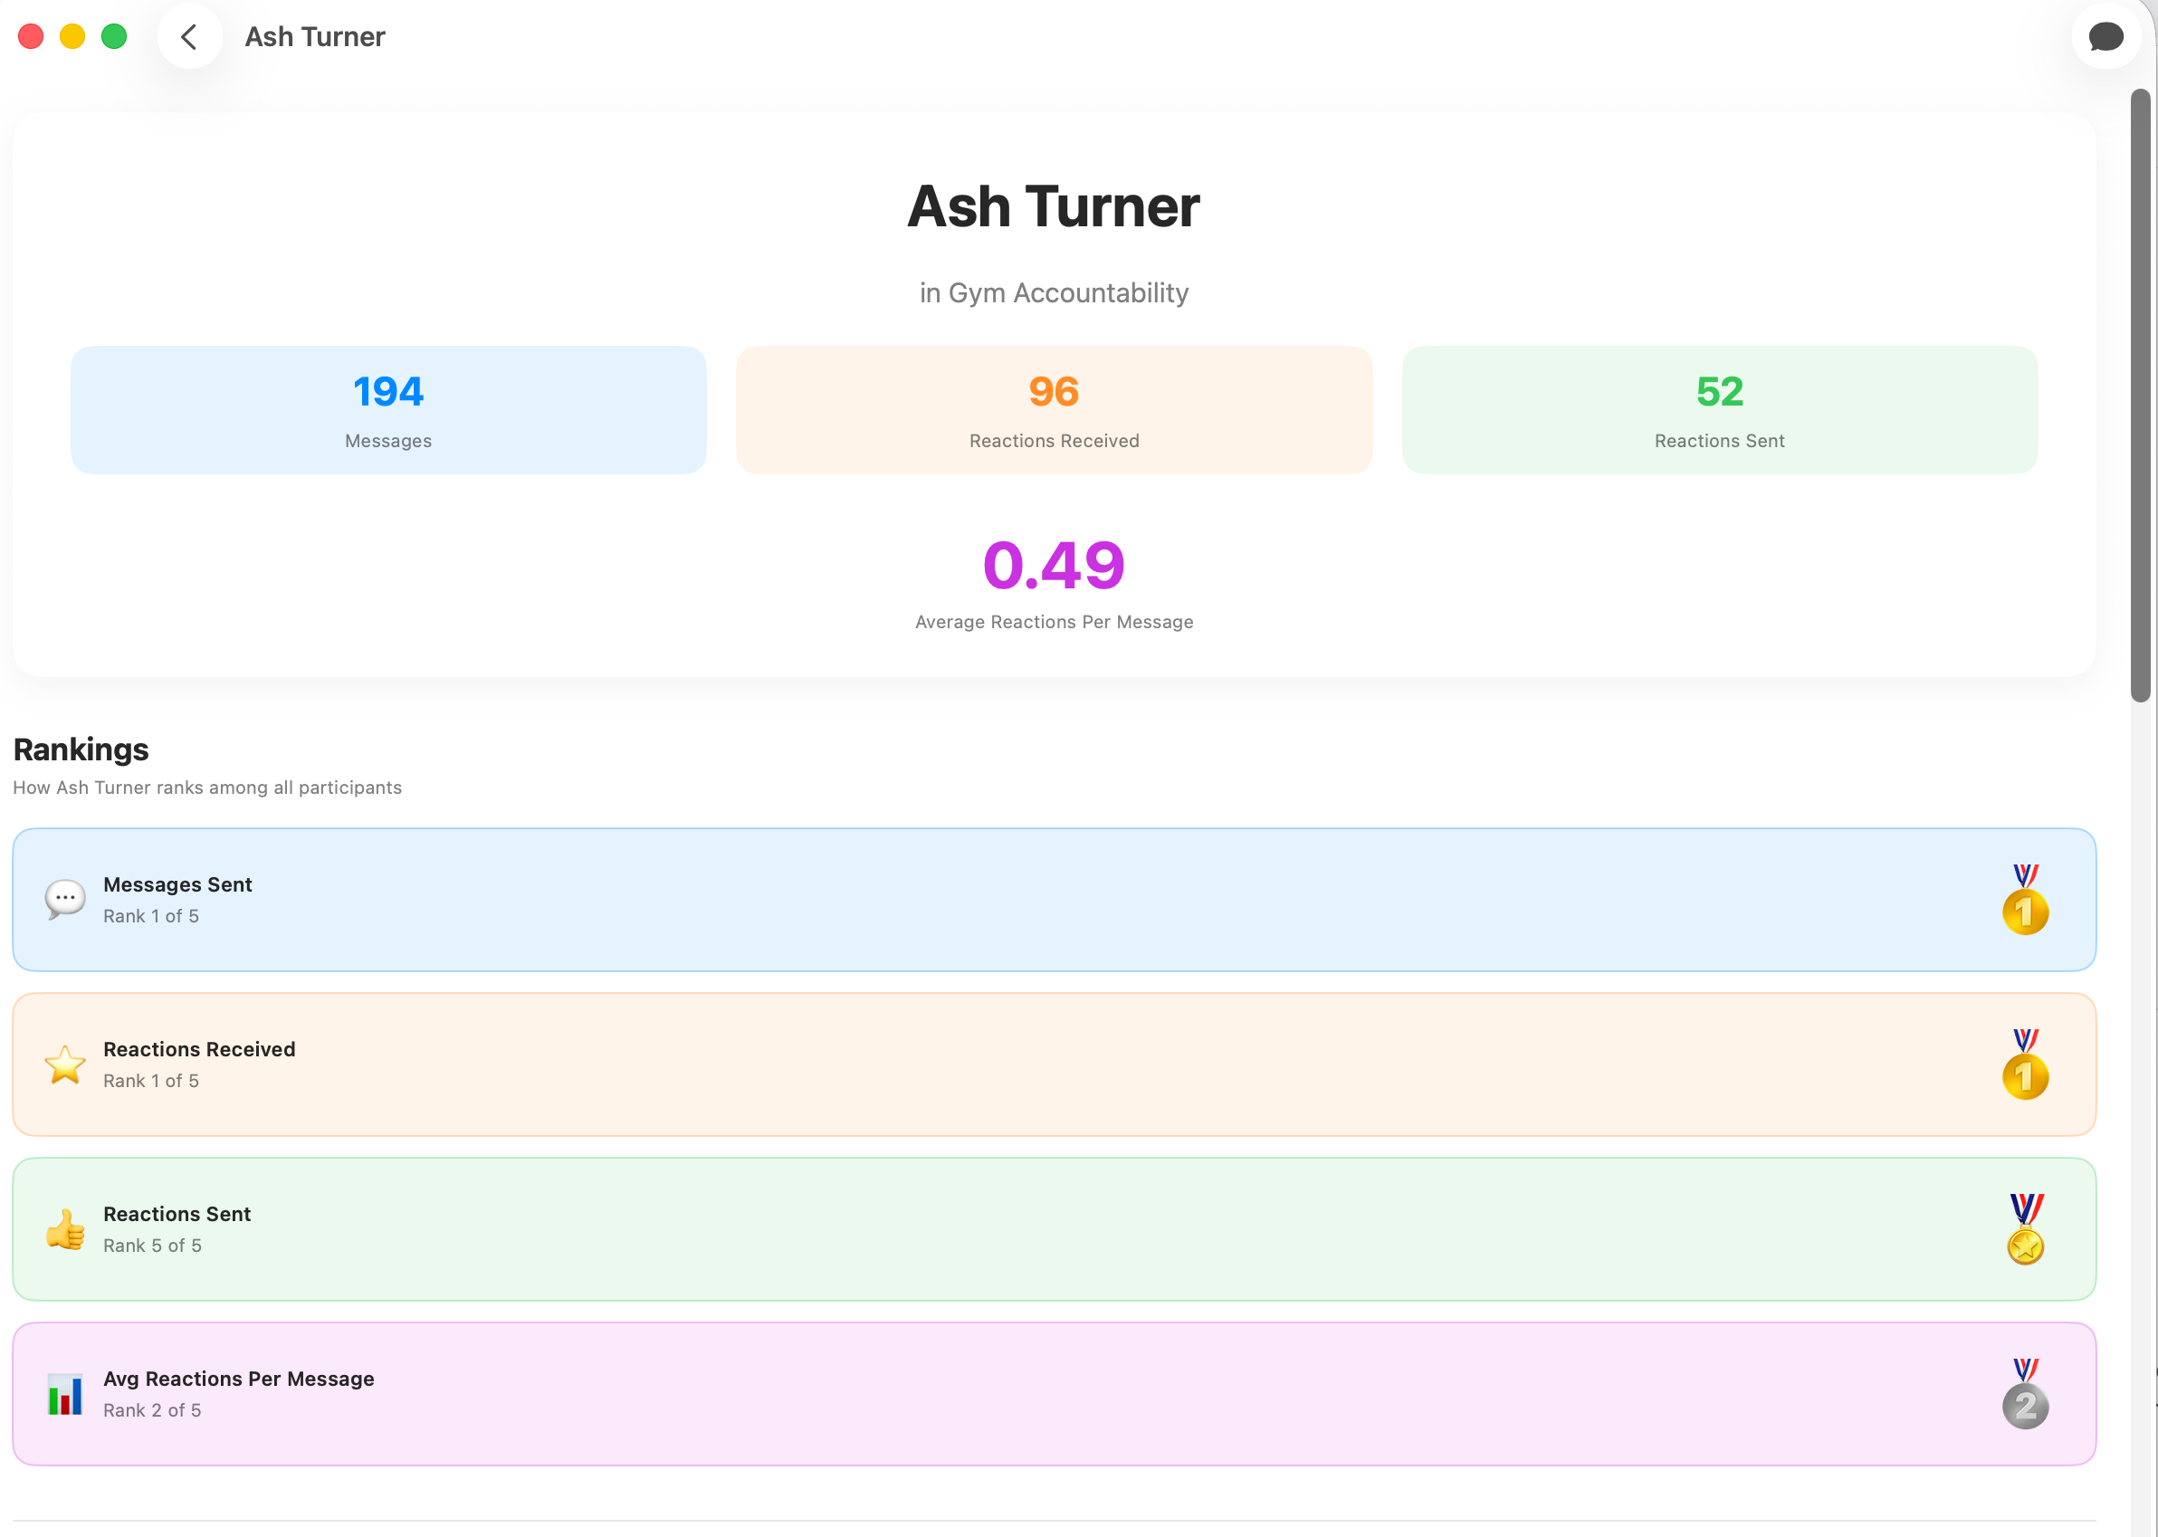Select the 96 Reactions Received card
Image resolution: width=2158 pixels, height=1537 pixels.
1054,410
